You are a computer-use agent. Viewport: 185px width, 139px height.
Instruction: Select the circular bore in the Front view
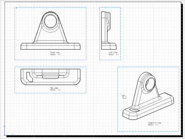point(51,21)
